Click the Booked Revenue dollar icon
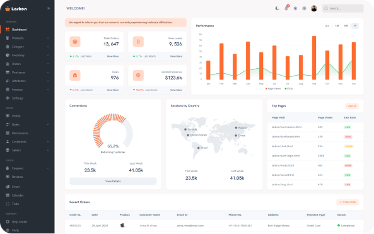 [138, 76]
